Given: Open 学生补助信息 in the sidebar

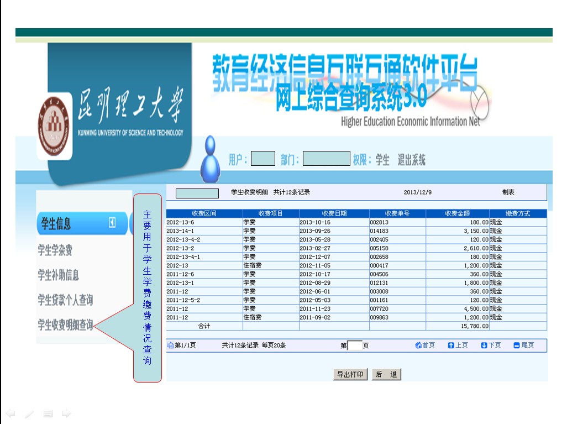Looking at the screenshot, I should pyautogui.click(x=58, y=275).
